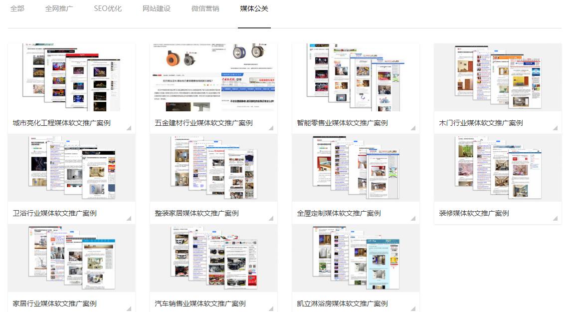
Task: Click the corner expander on 木门行业 card
Action: [556, 128]
